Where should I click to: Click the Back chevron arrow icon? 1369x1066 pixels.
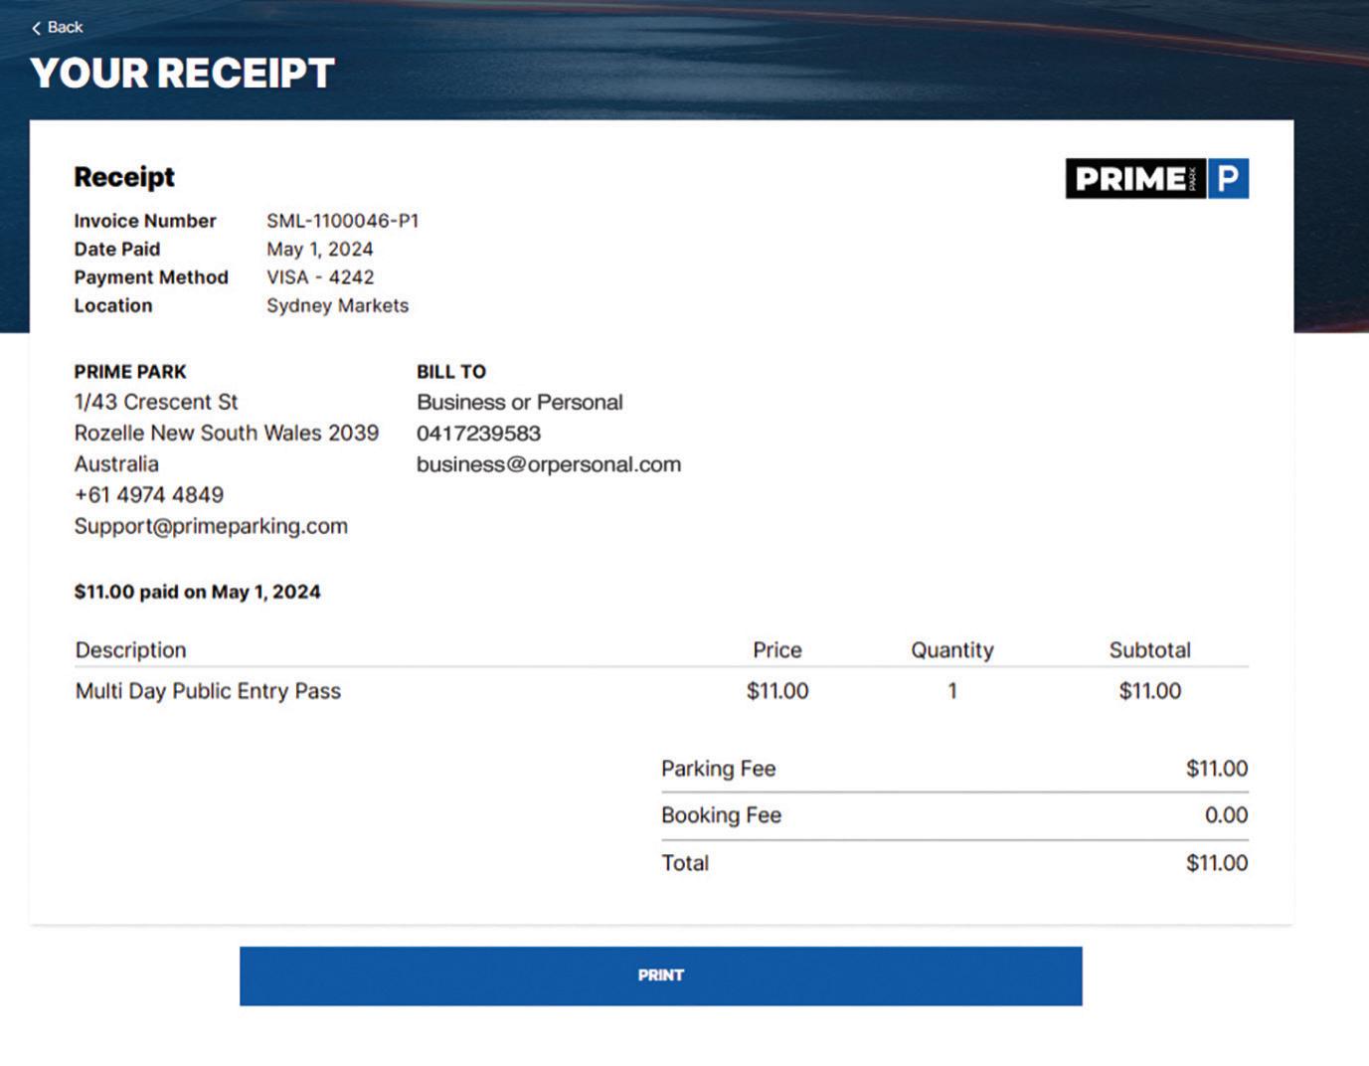click(37, 28)
